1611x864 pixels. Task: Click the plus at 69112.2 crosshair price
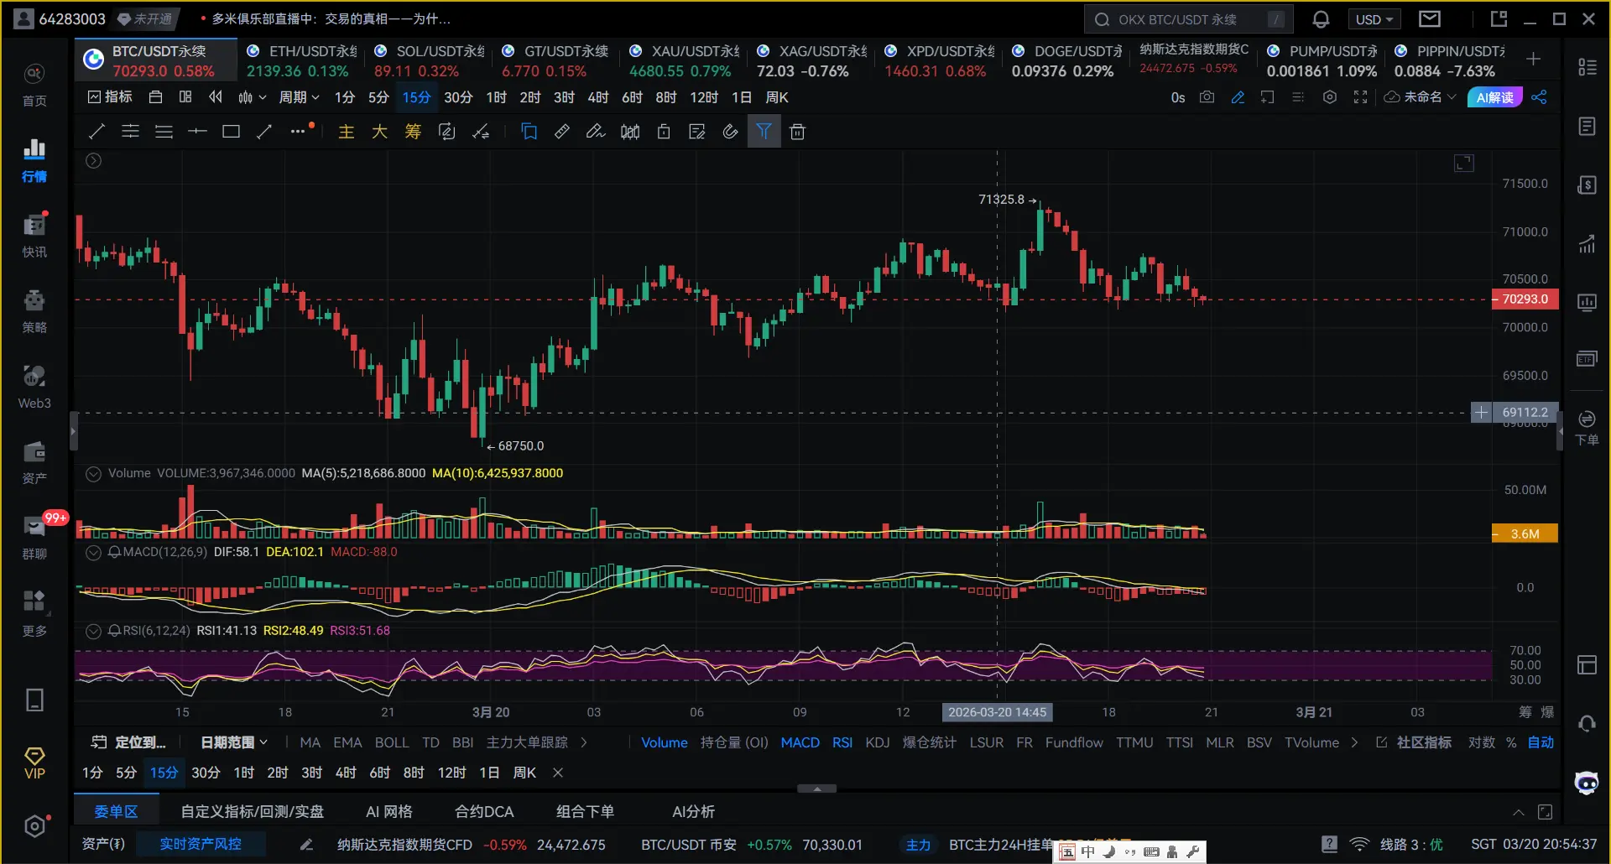click(x=1481, y=413)
